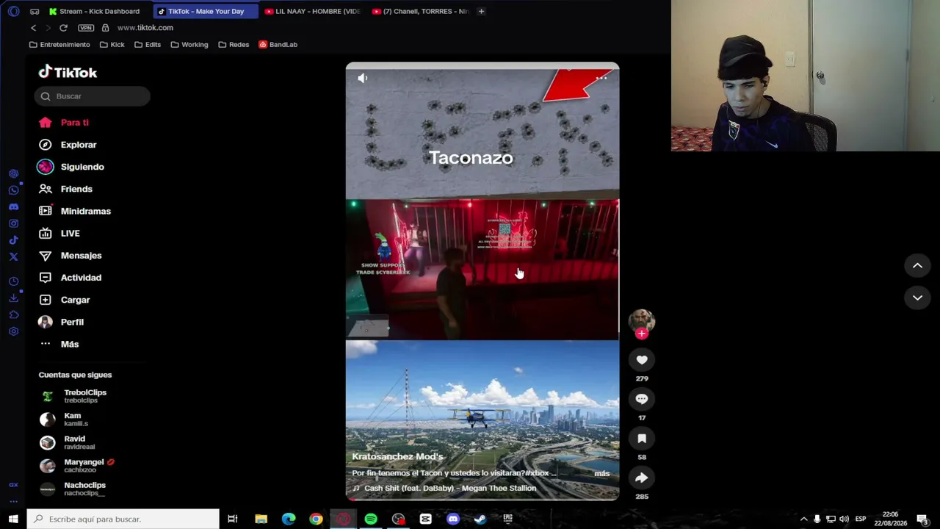The width and height of the screenshot is (940, 529).
Task: Open the video comments
Action: click(642, 399)
